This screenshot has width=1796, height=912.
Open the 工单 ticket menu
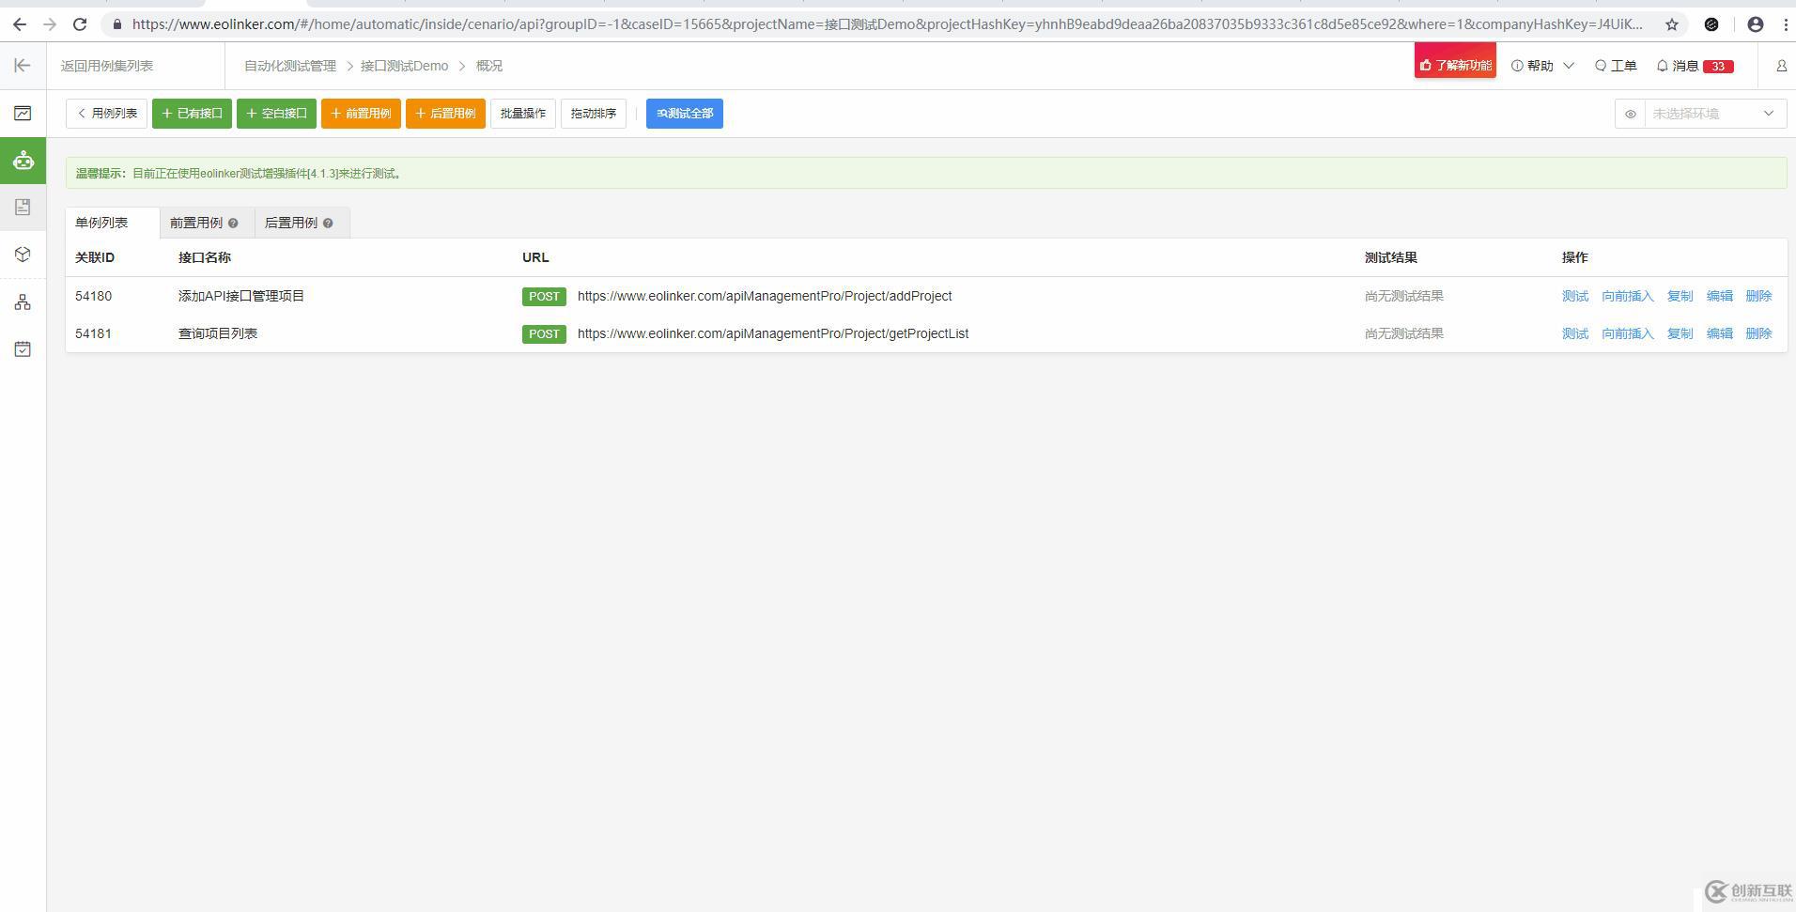pyautogui.click(x=1616, y=66)
